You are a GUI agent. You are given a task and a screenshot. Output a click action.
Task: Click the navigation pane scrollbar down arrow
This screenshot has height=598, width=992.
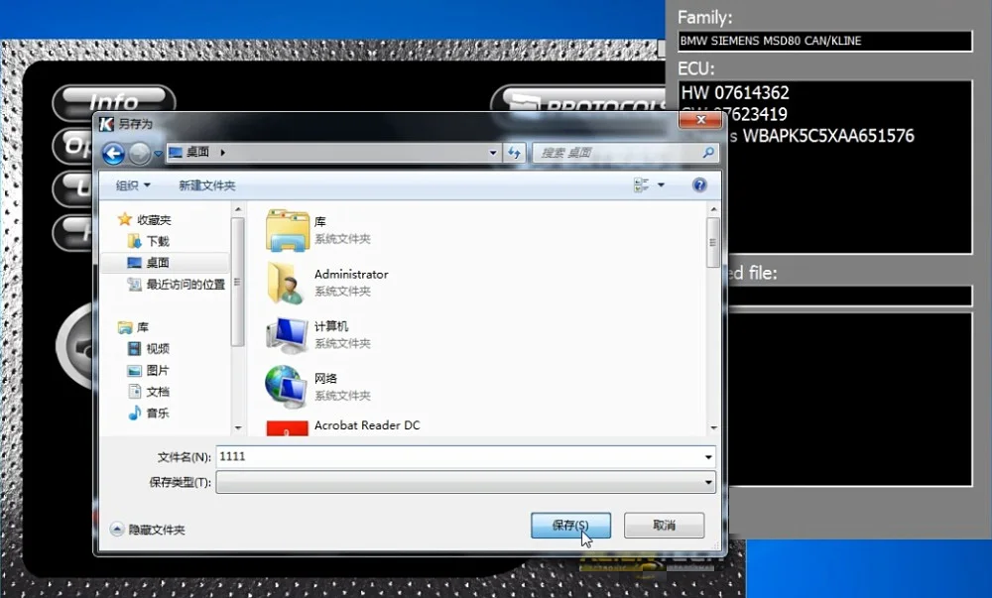pos(238,428)
